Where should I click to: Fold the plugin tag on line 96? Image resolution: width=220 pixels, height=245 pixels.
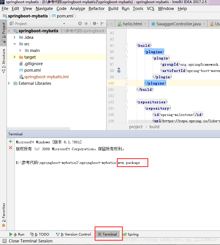127,58
